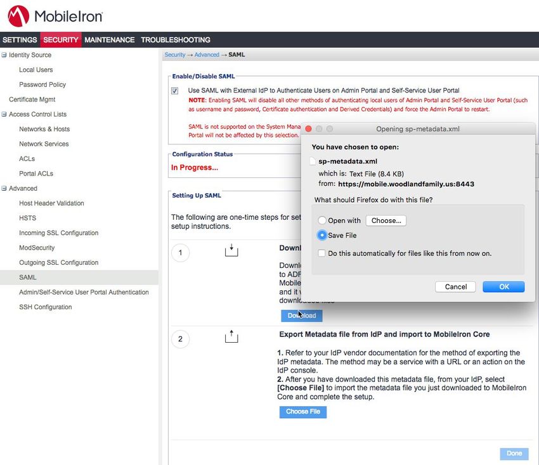Image resolution: width=539 pixels, height=465 pixels.
Task: Open HSTS in the sidebar
Action: tap(27, 218)
